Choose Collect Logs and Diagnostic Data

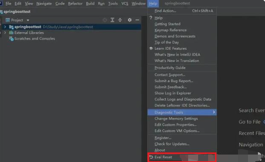(182, 99)
